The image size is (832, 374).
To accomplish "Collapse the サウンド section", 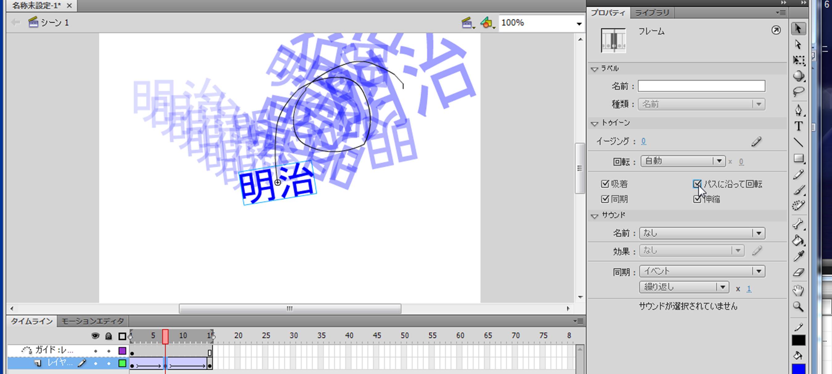I will tap(594, 216).
